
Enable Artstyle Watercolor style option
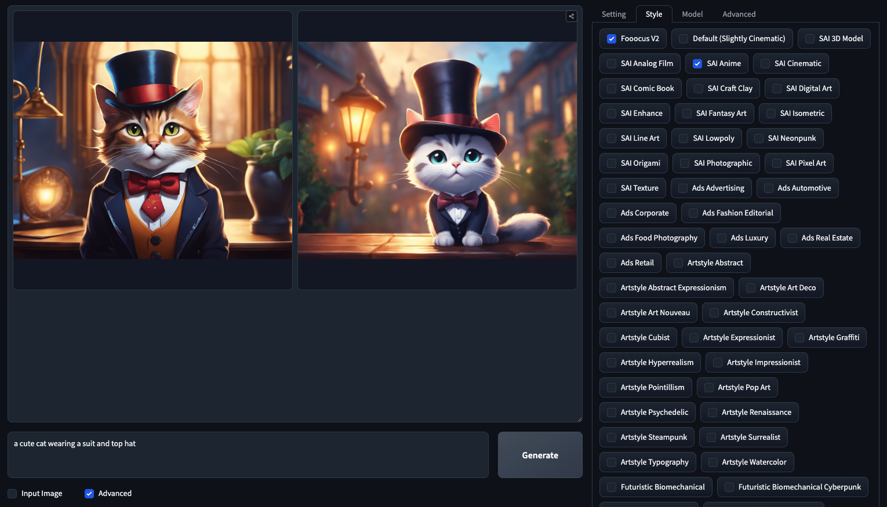(713, 462)
